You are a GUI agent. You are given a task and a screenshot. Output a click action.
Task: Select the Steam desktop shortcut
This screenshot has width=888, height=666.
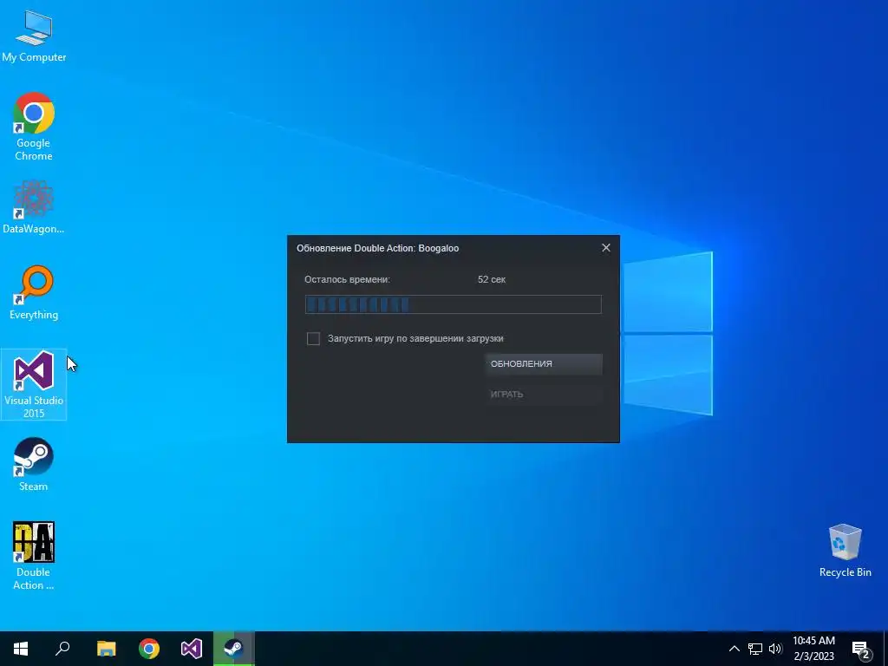(x=34, y=465)
